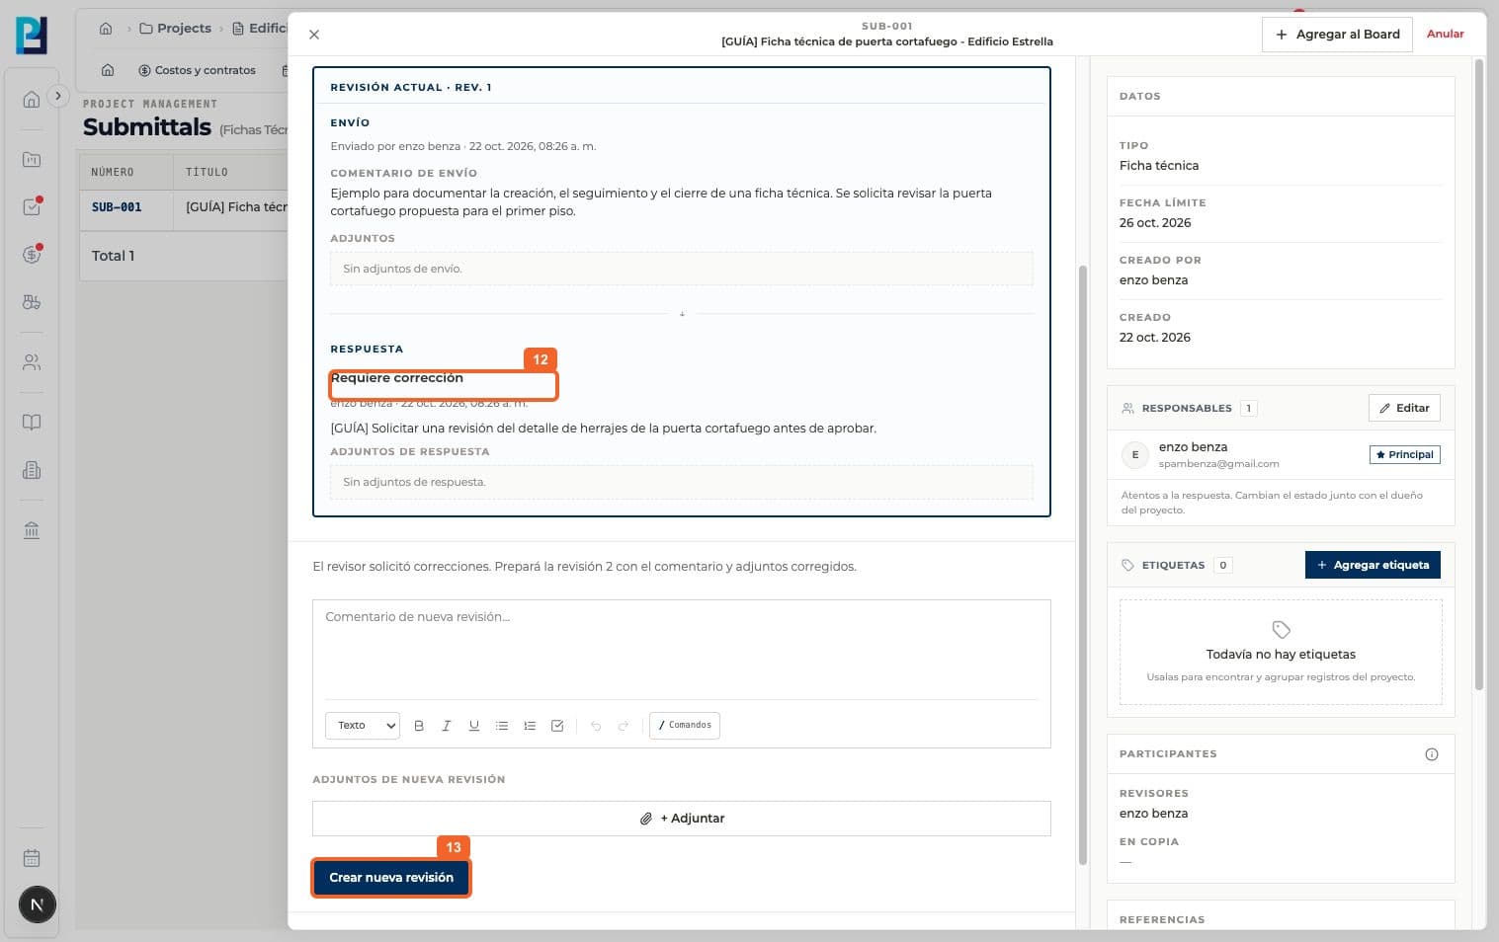Click the redo arrow in editor toolbar
The height and width of the screenshot is (942, 1499).
(x=624, y=726)
